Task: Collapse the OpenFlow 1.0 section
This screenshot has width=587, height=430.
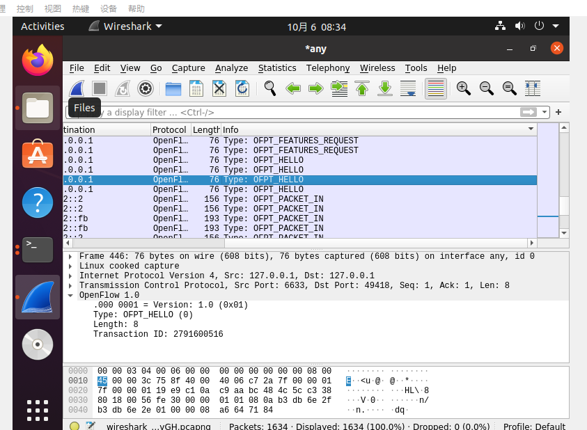Action: 70,295
